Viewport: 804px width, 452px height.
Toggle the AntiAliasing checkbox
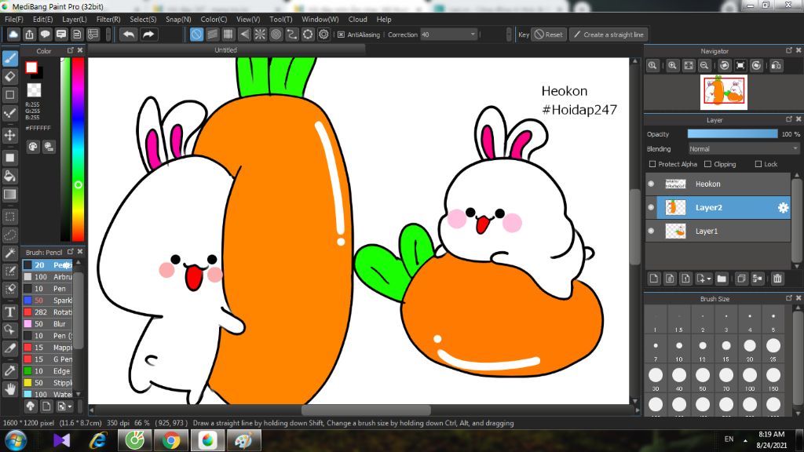coord(341,35)
